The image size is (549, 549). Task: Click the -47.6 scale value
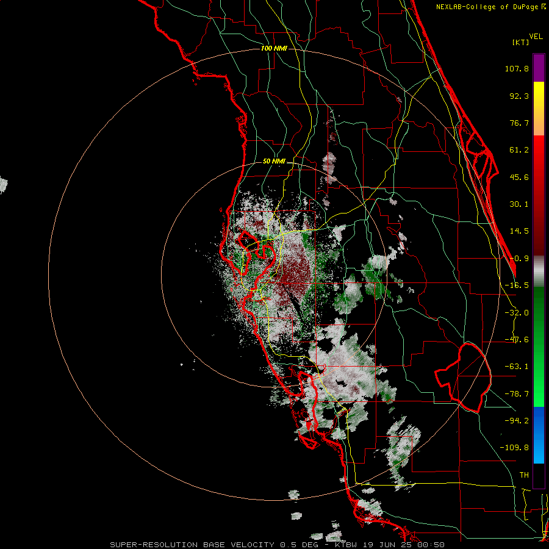517,340
